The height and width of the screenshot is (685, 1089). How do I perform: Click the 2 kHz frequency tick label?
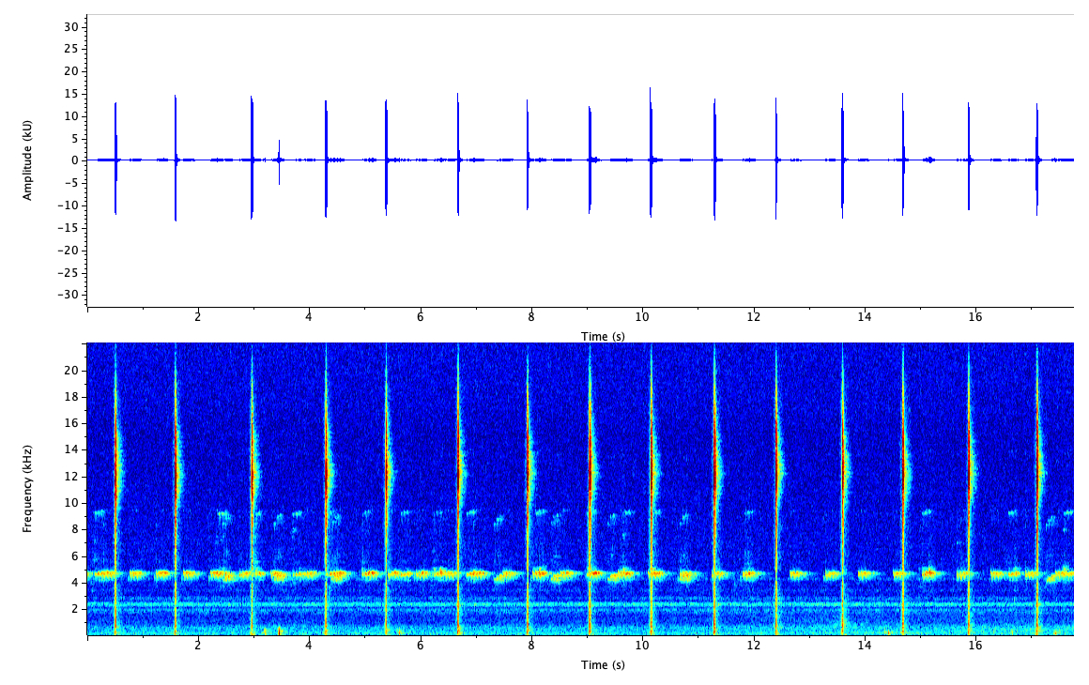coord(73,607)
